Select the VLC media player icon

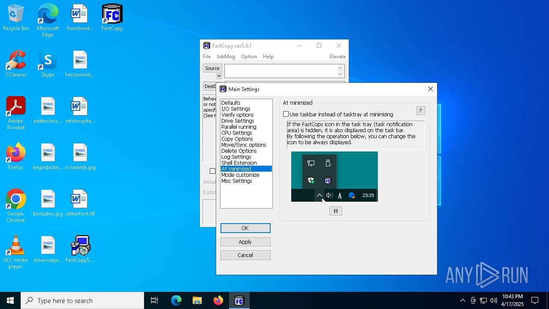point(16,252)
